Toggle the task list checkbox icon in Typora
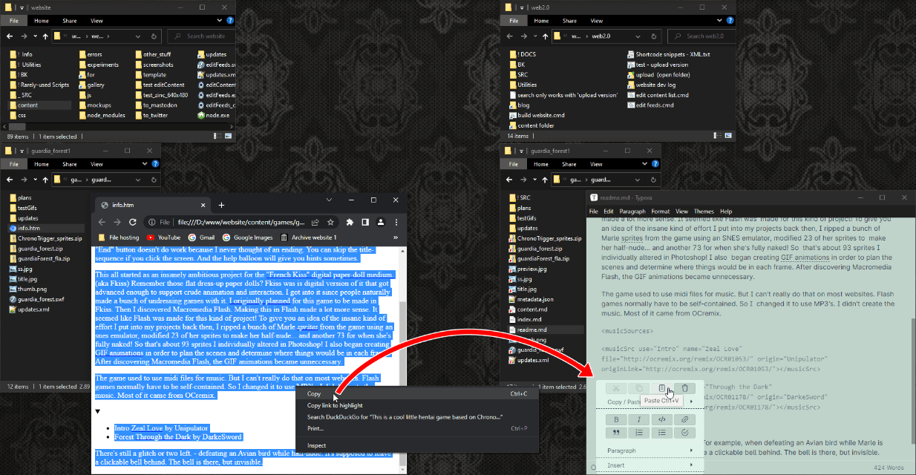 click(x=685, y=433)
